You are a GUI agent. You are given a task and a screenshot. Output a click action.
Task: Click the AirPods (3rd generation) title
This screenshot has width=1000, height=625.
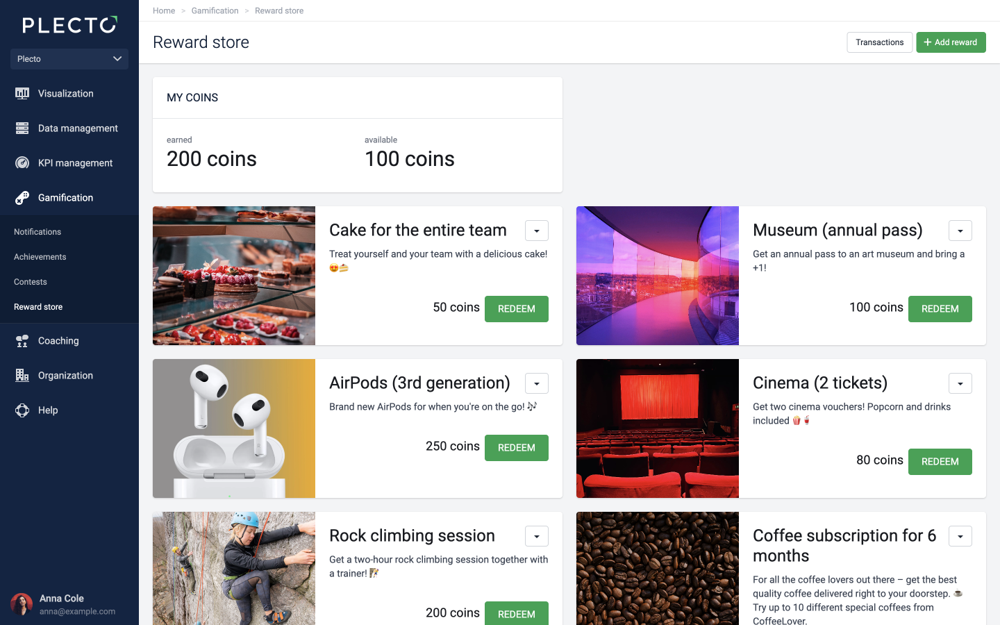419,383
